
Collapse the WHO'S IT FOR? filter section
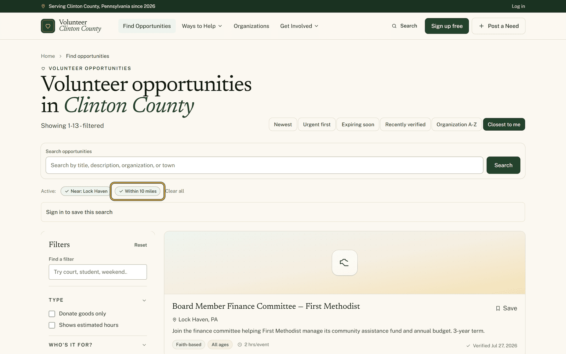(x=98, y=345)
